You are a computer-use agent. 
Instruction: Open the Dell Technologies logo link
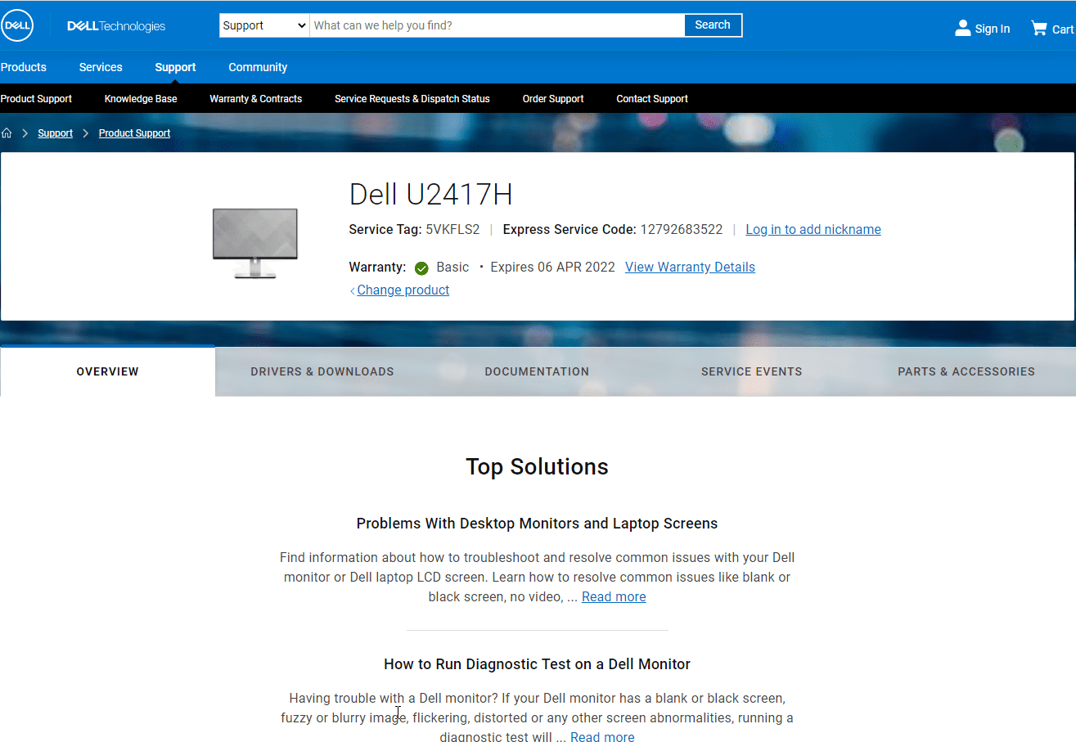(x=116, y=26)
